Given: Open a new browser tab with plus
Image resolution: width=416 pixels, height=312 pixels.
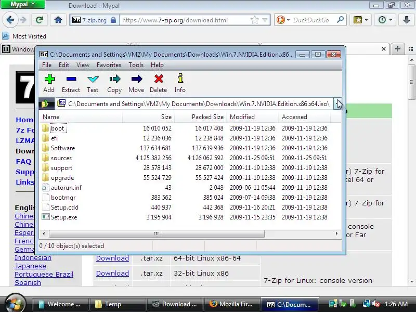Looking at the screenshot, I should (397, 49).
